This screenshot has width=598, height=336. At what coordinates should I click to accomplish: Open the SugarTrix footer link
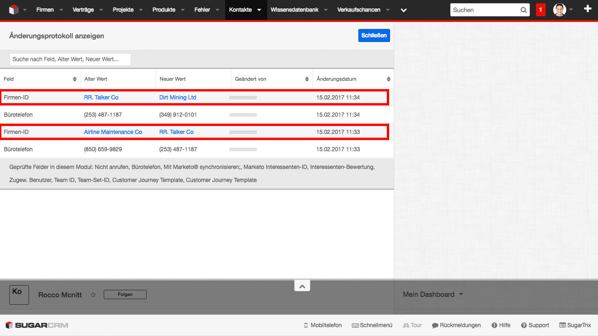tap(576, 325)
